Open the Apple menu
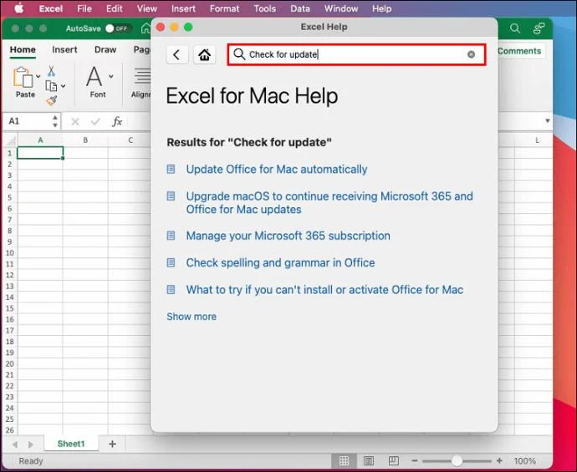Screen dimensions: 577x472 [x=18, y=8]
